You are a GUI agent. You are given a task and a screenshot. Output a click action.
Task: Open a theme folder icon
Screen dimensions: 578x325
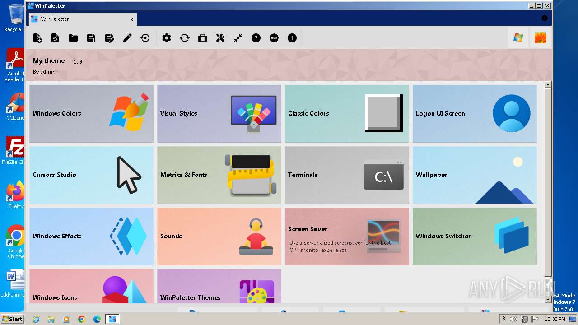pyautogui.click(x=73, y=38)
